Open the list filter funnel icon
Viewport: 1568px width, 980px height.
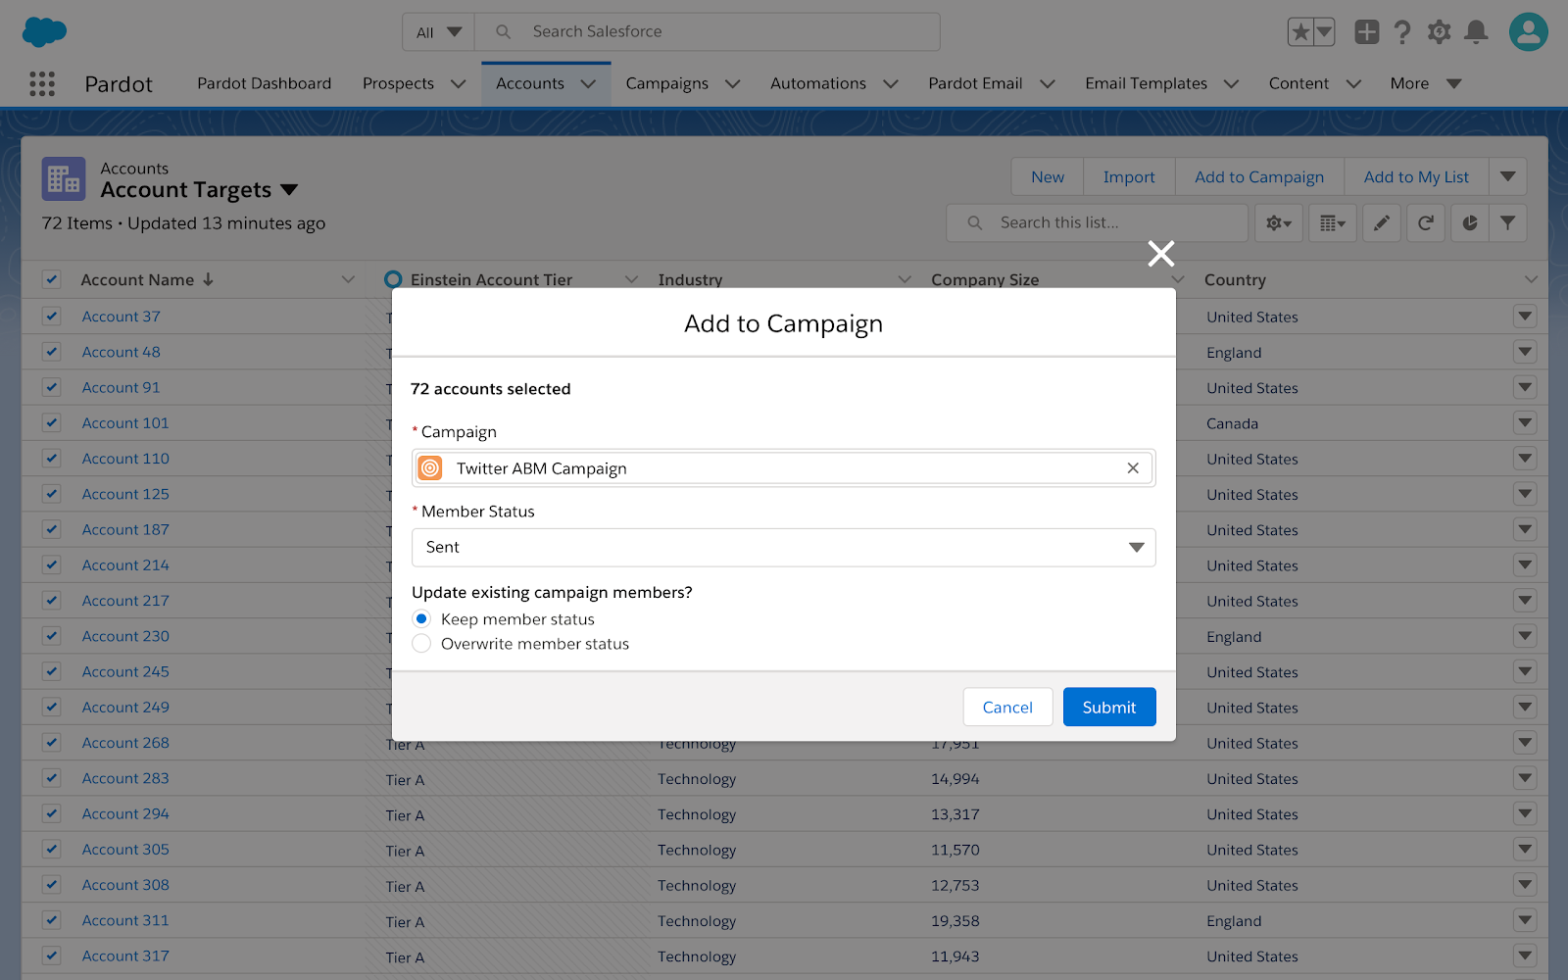coord(1507,223)
